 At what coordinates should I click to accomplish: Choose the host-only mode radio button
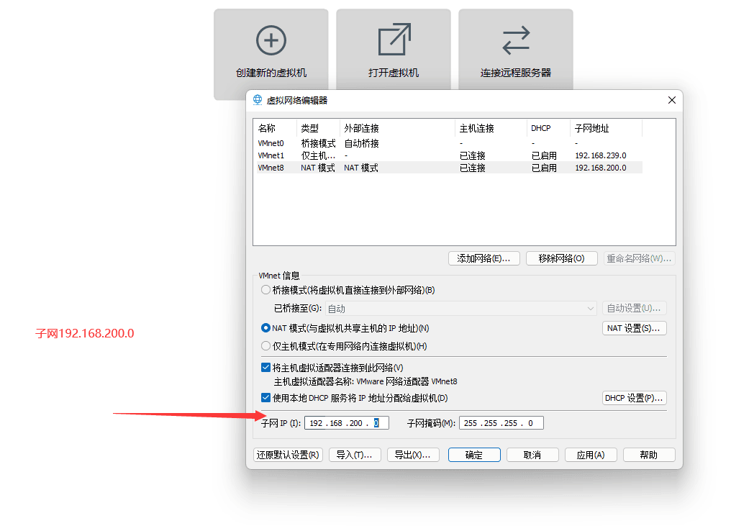pos(266,346)
